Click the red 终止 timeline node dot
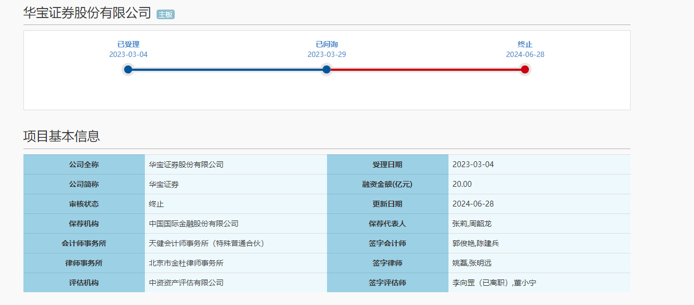Image resolution: width=694 pixels, height=305 pixels. tap(525, 69)
